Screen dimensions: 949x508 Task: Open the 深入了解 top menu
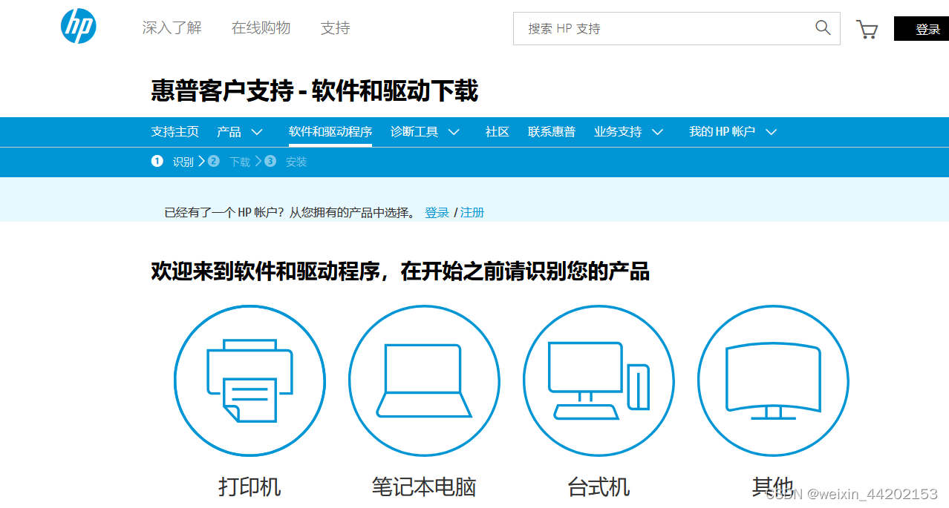(x=172, y=28)
